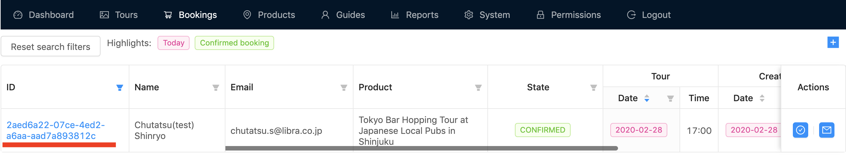Sort by Created Date column arrows
This screenshot has height=155, width=846.
click(762, 98)
